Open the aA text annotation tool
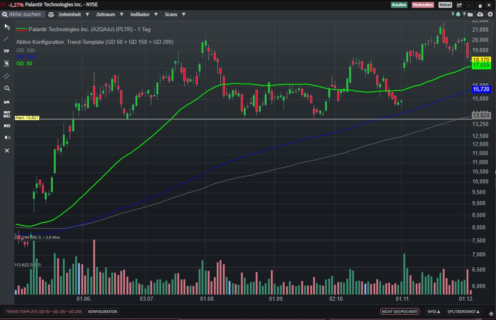This screenshot has width=496, height=320. pos(7,102)
